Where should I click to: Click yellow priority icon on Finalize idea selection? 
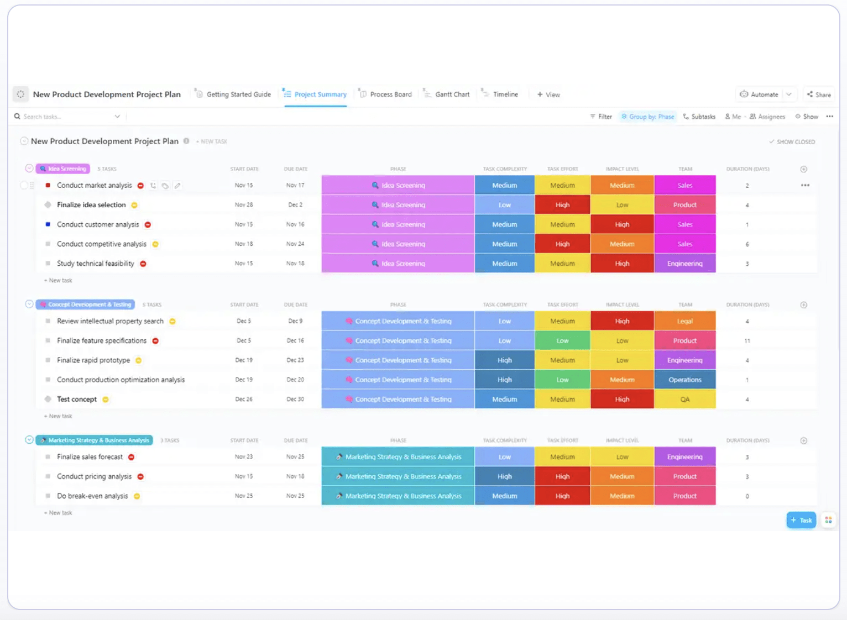134,205
